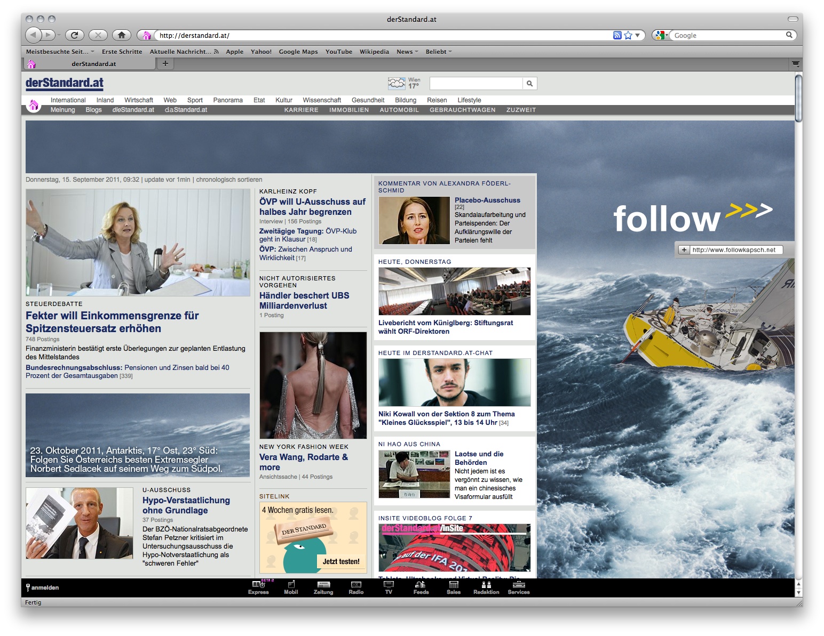
Task: Open Zeitung in the bottom bar
Action: click(x=323, y=587)
